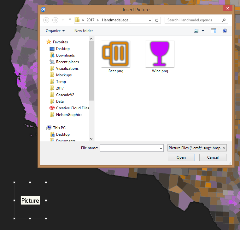The image size is (240, 230).
Task: Expand the File name dropdown arrow
Action: coord(161,148)
